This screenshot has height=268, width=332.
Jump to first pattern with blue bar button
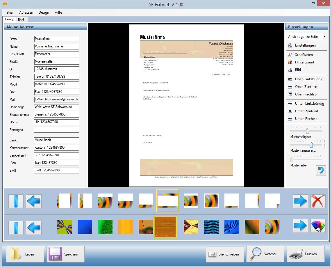[x=16, y=228]
